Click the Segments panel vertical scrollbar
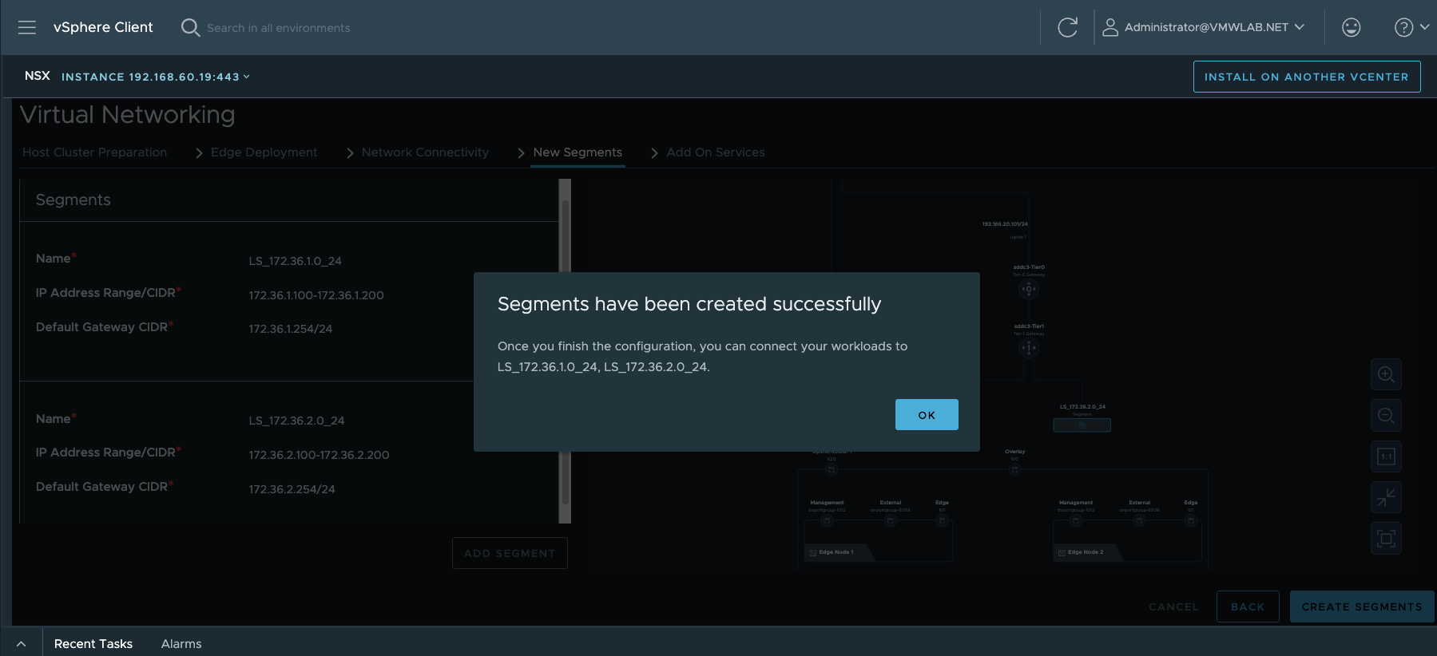Viewport: 1437px width, 656px height. tap(565, 351)
